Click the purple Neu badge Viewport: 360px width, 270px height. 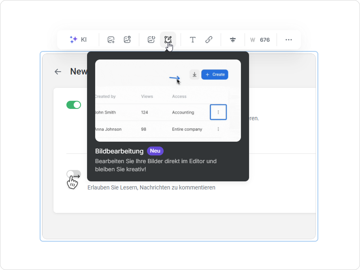click(x=155, y=151)
